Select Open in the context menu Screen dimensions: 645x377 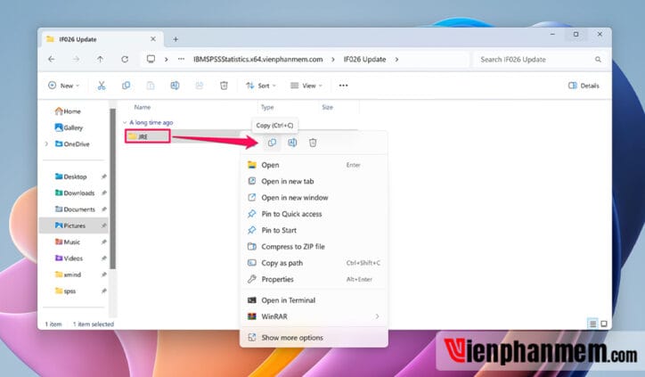pos(314,165)
